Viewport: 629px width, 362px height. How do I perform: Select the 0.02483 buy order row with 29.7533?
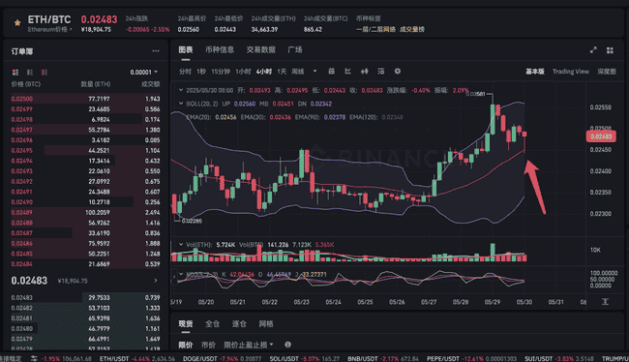point(85,297)
